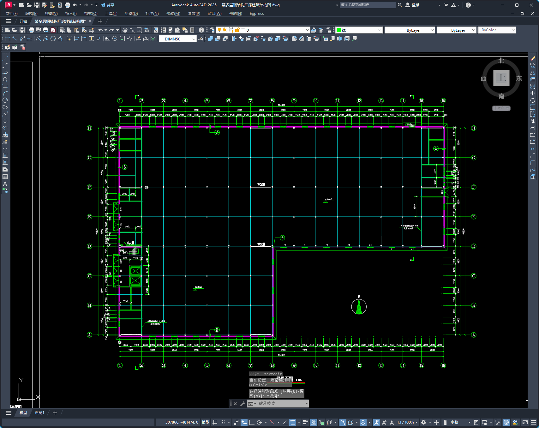Open the layer list dropdown
The width and height of the screenshot is (539, 428).
(x=308, y=30)
